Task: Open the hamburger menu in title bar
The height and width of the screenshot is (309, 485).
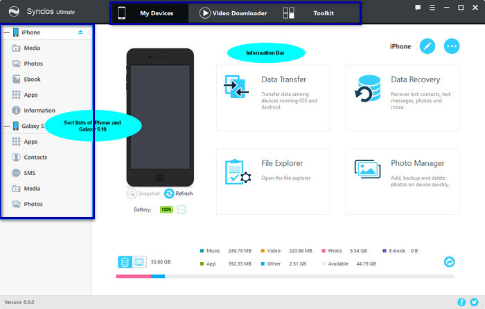Action: coord(432,8)
